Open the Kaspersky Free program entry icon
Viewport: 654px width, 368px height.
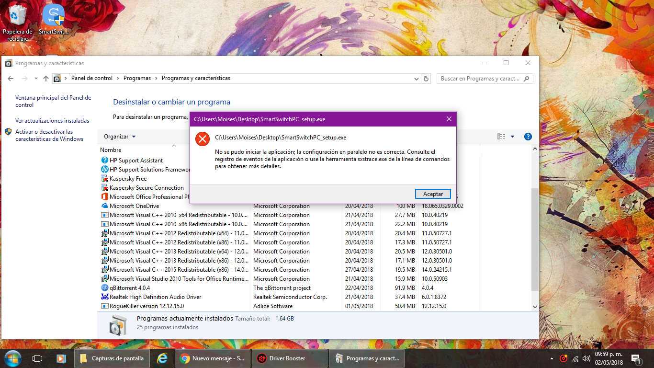pos(105,178)
